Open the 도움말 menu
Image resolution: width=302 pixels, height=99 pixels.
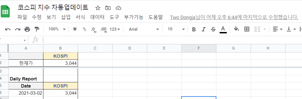pos(156,17)
